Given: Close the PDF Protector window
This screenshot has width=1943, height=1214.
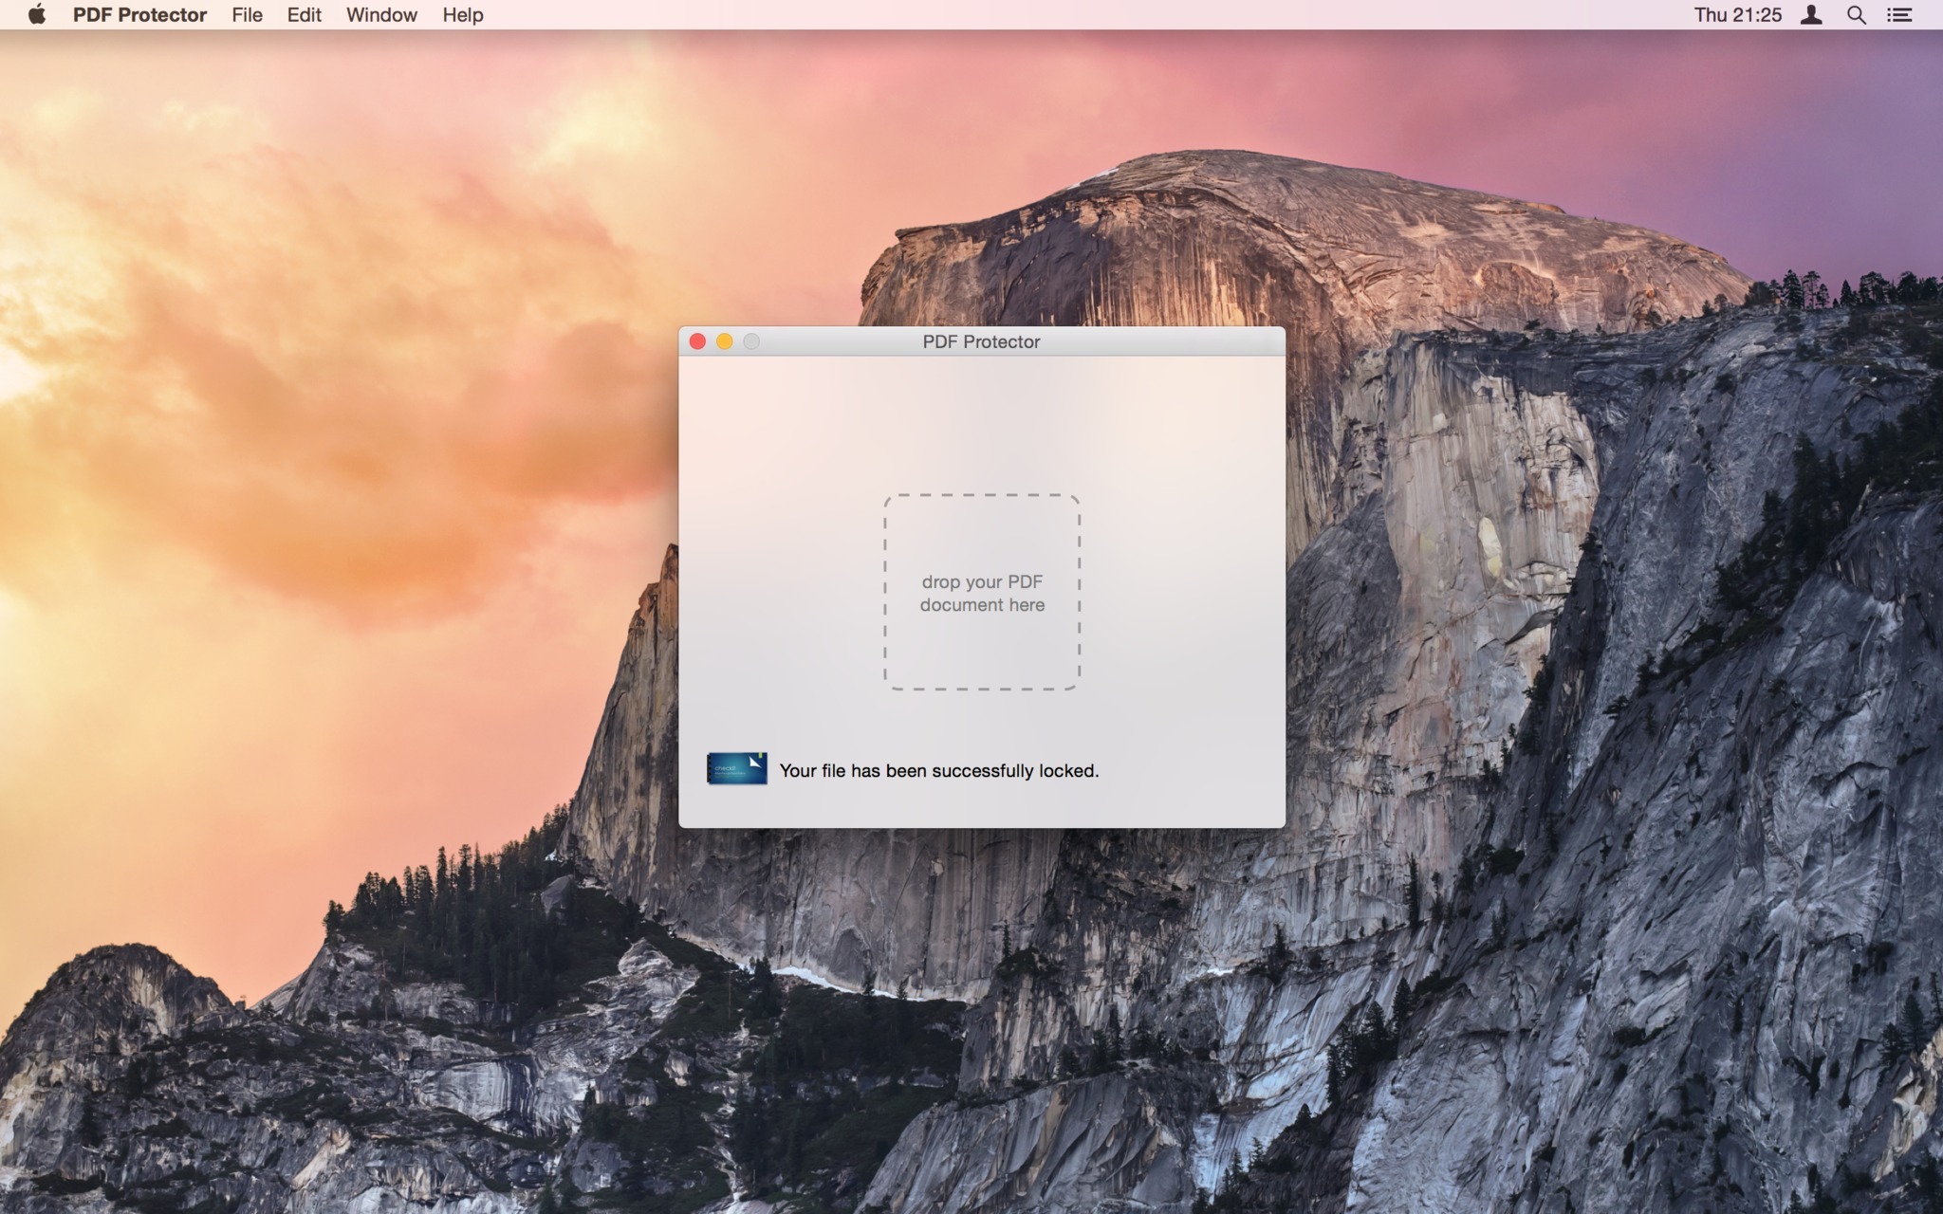Looking at the screenshot, I should click(x=698, y=340).
